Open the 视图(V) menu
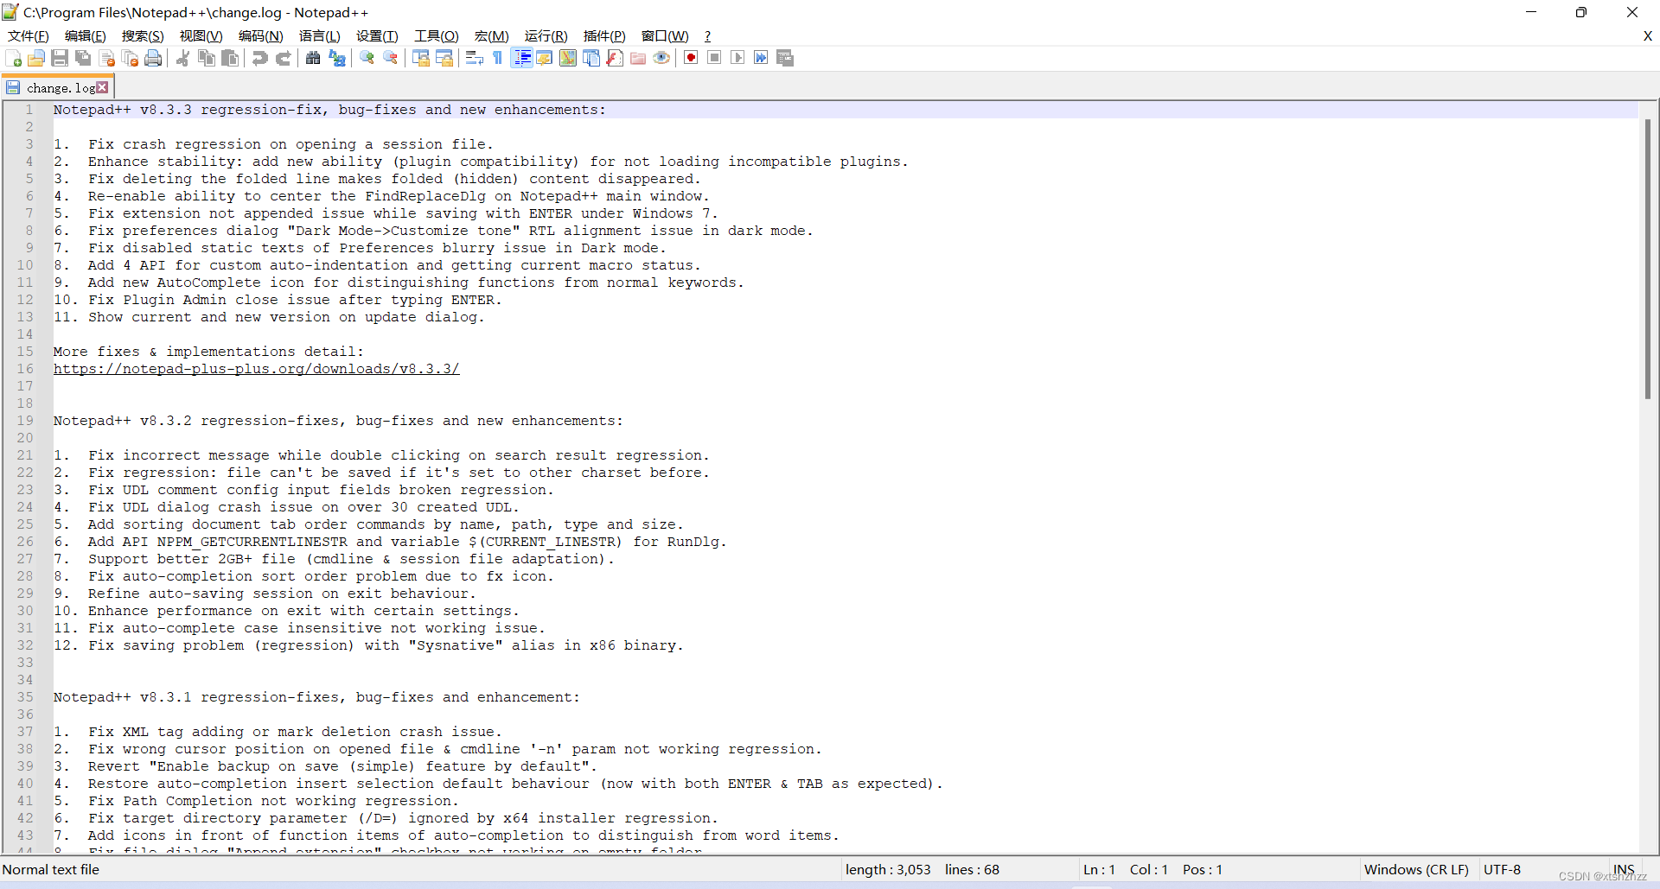 [201, 35]
